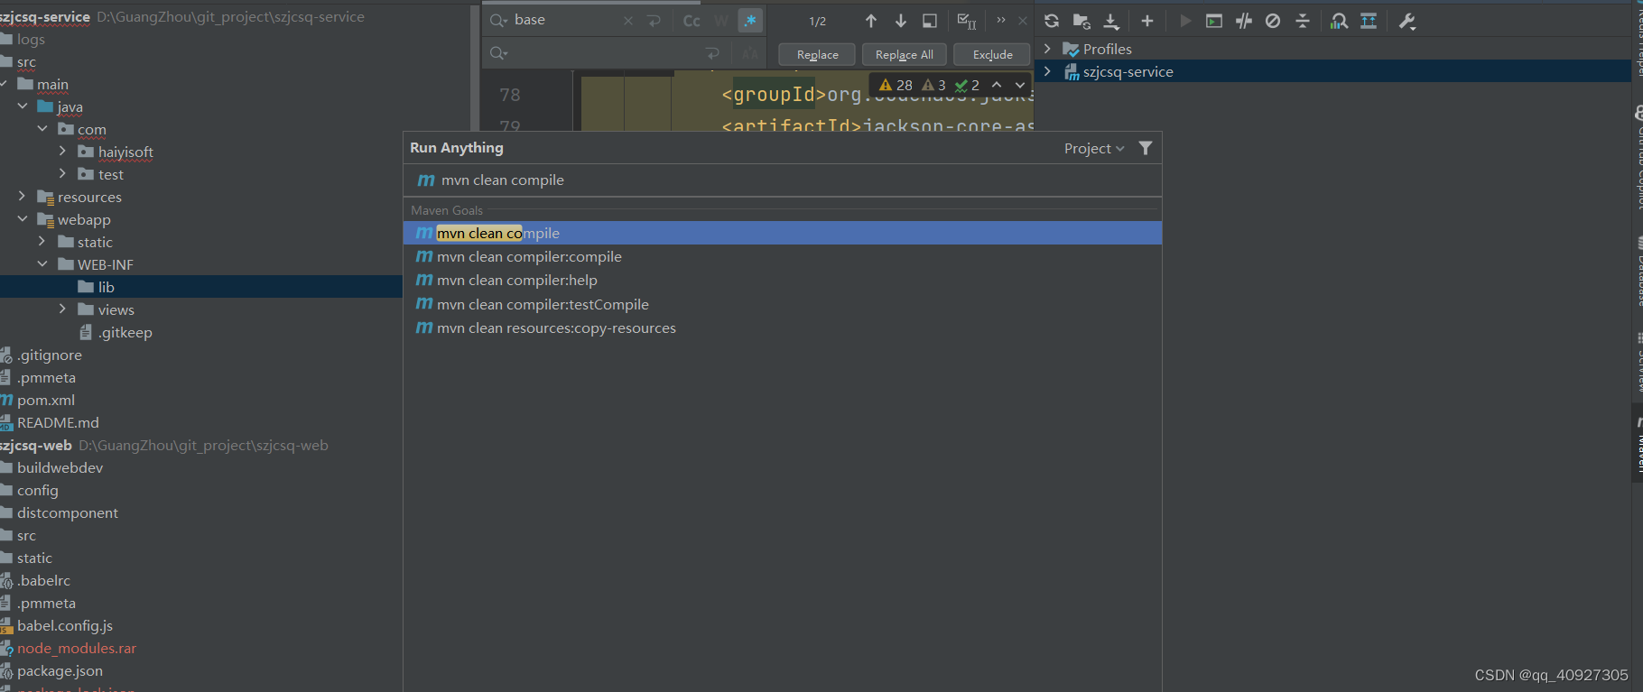The height and width of the screenshot is (692, 1643).
Task: Open replace history dropdown magnifier
Action: coord(498,54)
